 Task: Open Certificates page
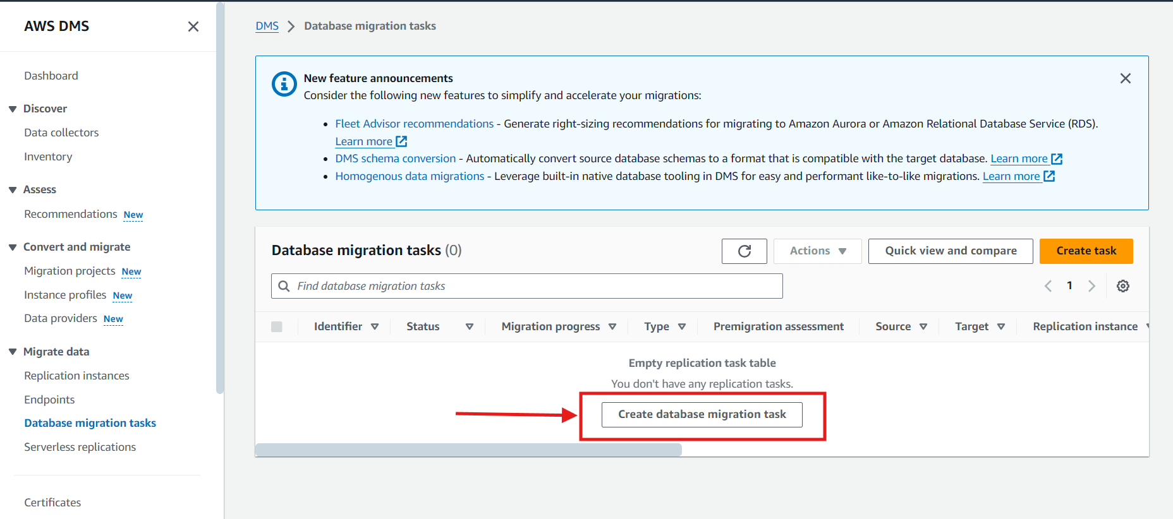point(52,503)
